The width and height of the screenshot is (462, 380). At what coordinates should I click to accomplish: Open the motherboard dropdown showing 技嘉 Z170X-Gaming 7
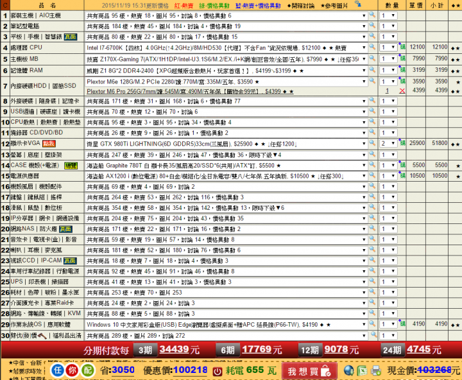(x=227, y=59)
